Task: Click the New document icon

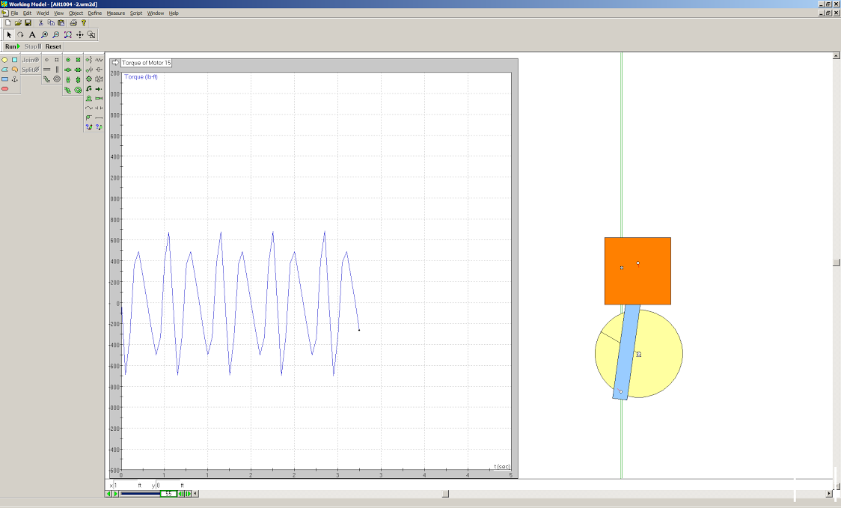Action: tap(8, 23)
